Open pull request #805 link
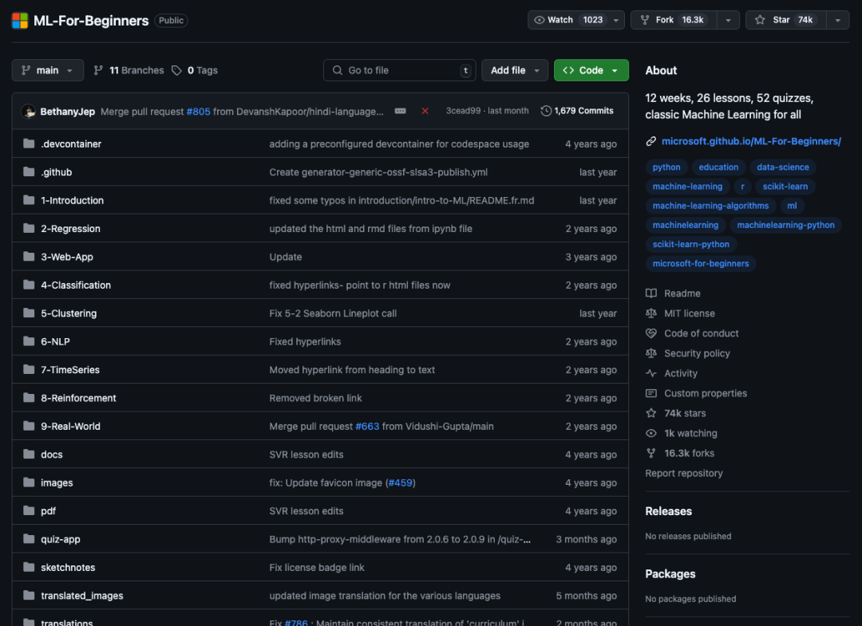This screenshot has width=862, height=626. click(198, 112)
